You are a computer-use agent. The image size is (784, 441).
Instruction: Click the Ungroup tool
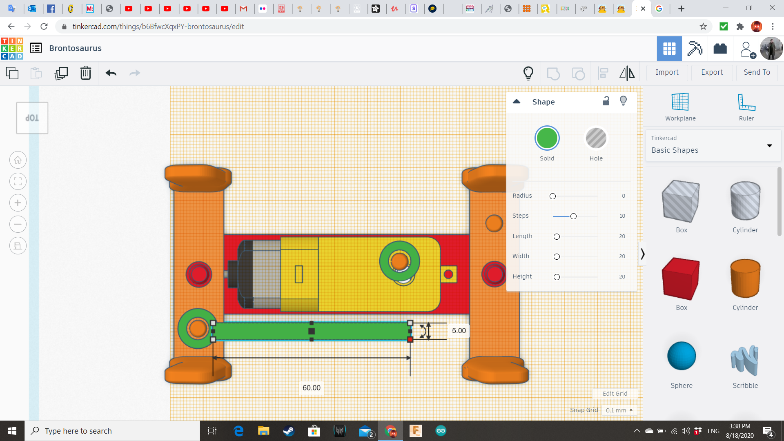coord(578,73)
